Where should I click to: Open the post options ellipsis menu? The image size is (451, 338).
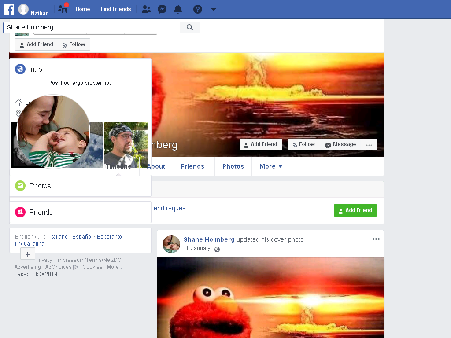[376, 239]
